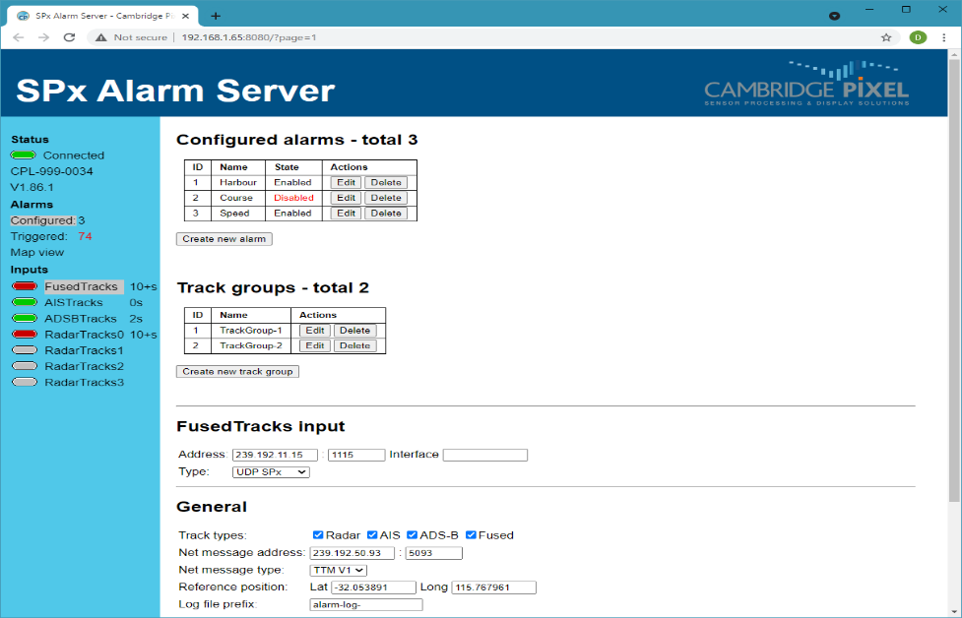Bookmark this page with the star icon
Image resolution: width=962 pixels, height=618 pixels.
pyautogui.click(x=886, y=37)
